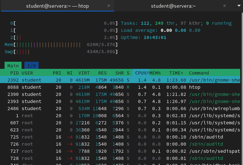The height and width of the screenshot is (165, 243).
Task: Close the htop terminal tab
Action: pos(109,6)
